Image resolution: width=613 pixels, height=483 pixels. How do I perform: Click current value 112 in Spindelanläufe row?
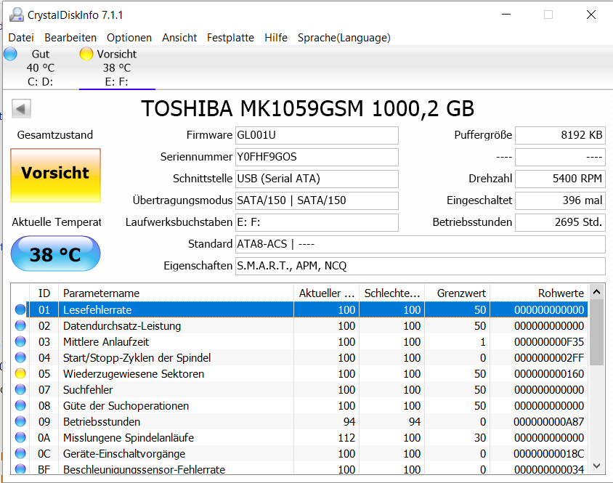(x=346, y=438)
